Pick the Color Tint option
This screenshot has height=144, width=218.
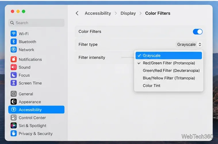169,85
